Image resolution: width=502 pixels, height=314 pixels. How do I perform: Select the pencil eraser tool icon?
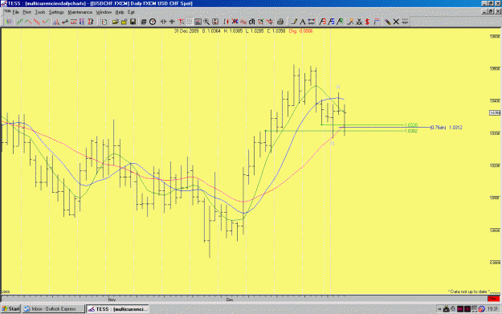click(387, 22)
